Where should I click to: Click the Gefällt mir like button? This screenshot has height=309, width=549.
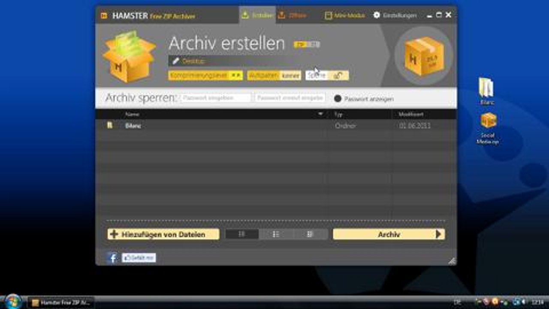point(139,258)
